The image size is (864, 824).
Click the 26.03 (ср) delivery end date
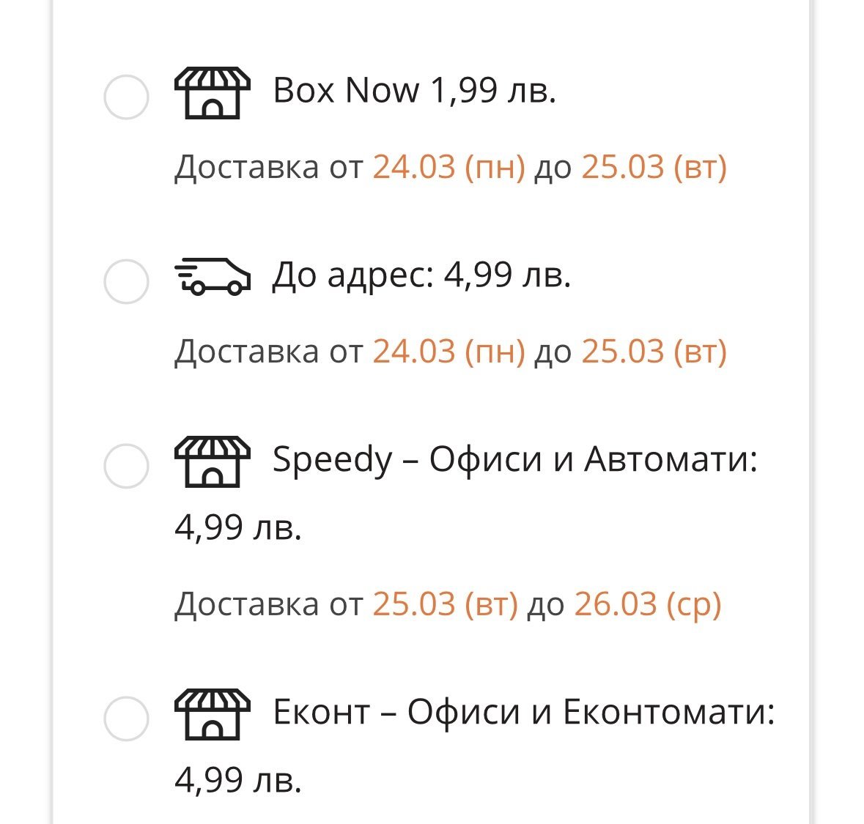648,604
